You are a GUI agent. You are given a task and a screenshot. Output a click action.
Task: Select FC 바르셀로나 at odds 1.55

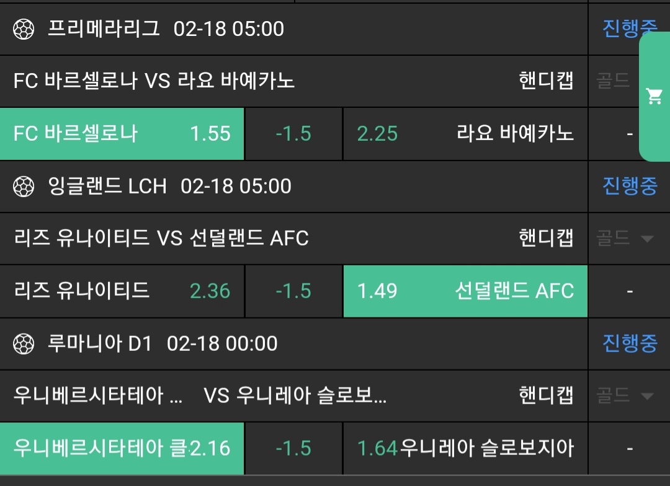pyautogui.click(x=122, y=134)
